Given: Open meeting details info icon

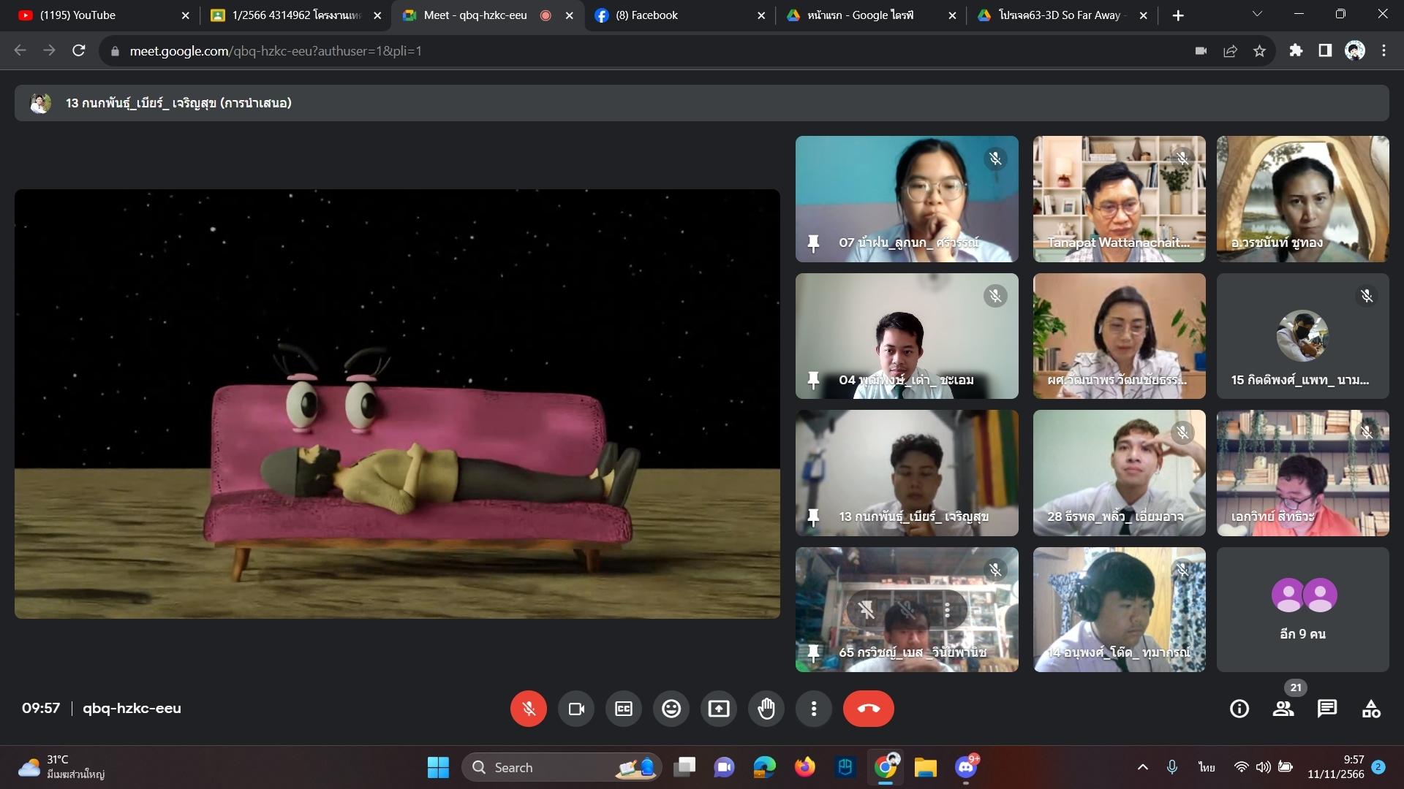Looking at the screenshot, I should click(1239, 709).
